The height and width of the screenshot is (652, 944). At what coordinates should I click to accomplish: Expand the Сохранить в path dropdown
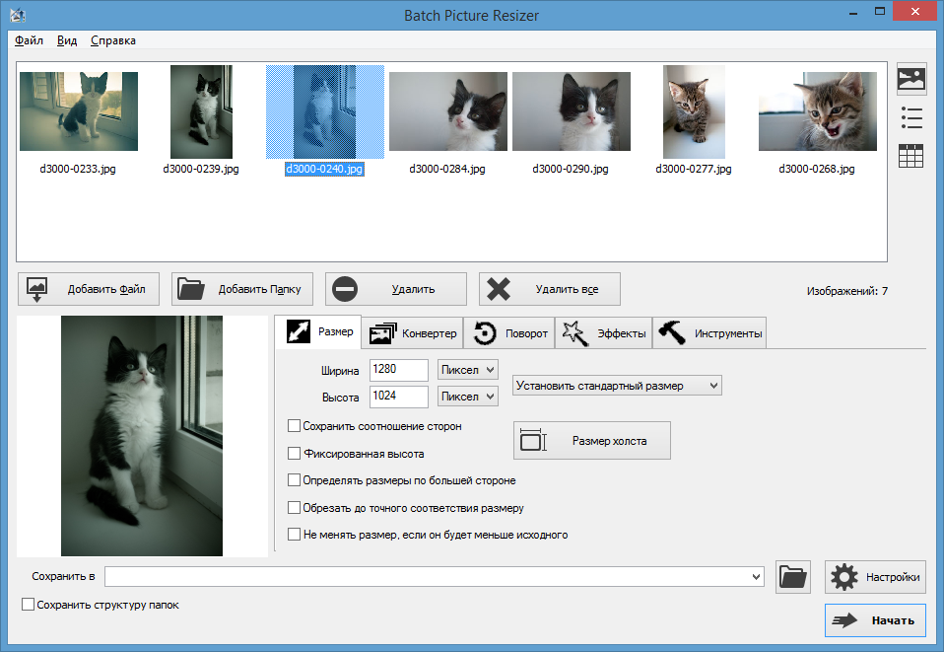tap(756, 577)
